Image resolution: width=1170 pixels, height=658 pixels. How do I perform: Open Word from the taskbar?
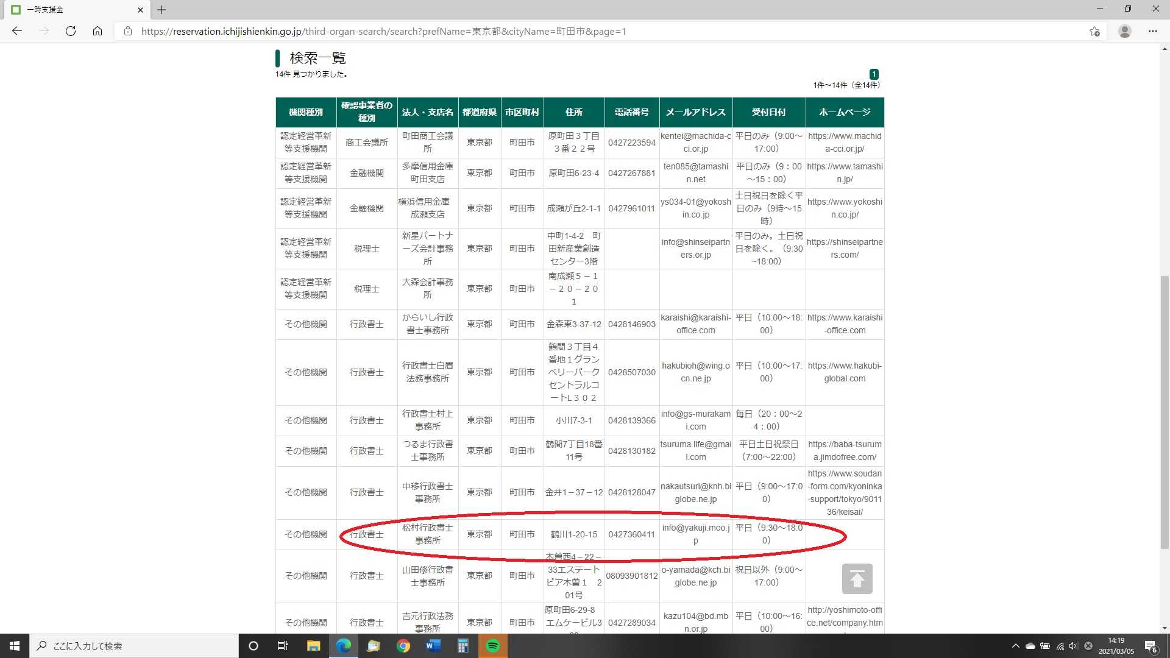click(433, 646)
